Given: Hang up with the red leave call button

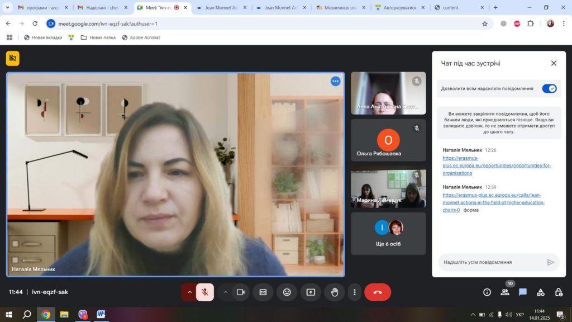Looking at the screenshot, I should point(378,292).
